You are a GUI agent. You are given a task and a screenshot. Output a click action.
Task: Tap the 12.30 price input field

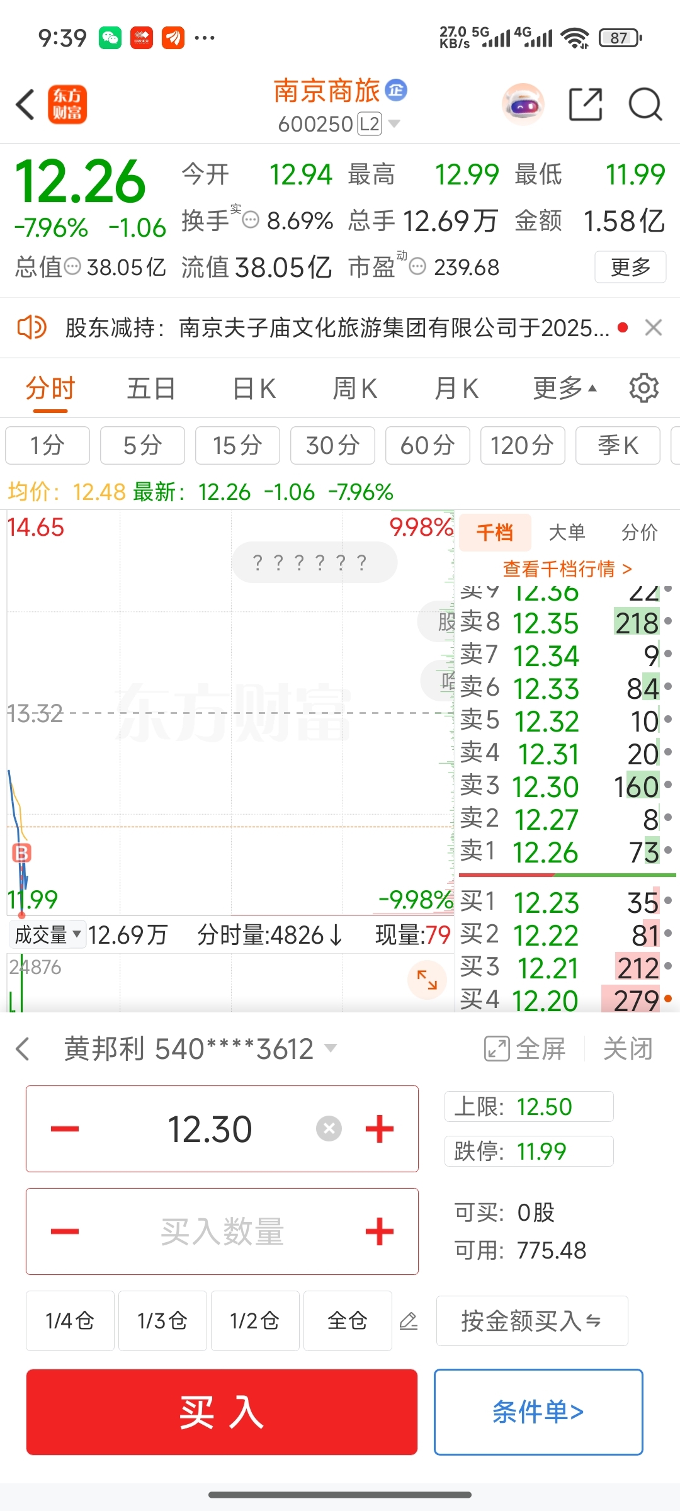(222, 1128)
